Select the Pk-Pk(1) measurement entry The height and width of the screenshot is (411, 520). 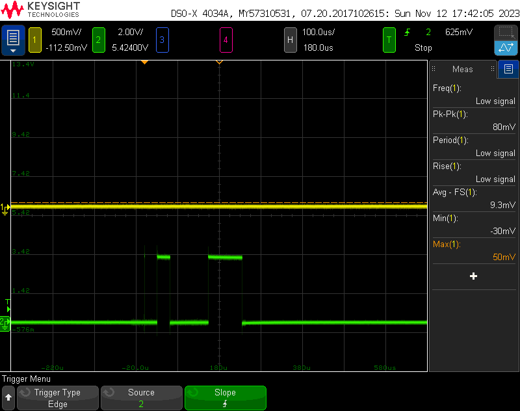(x=474, y=120)
